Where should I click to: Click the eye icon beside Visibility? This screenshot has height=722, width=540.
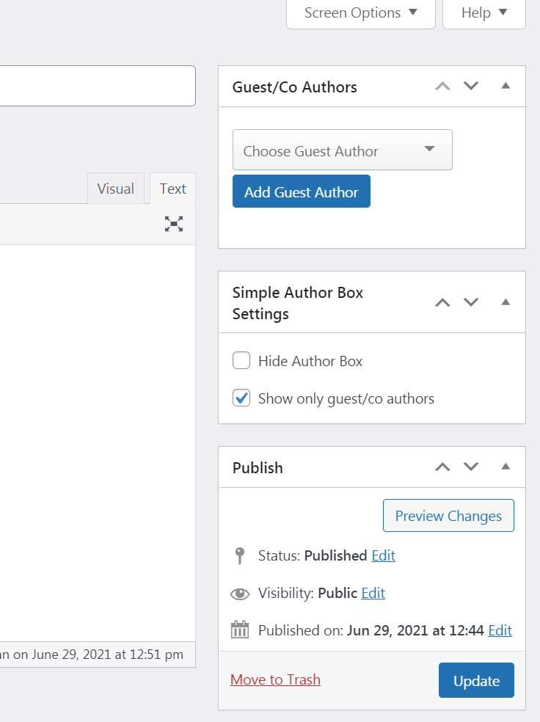tap(238, 593)
